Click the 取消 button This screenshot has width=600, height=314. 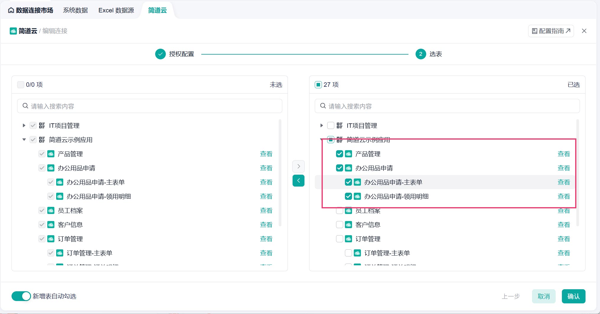pyautogui.click(x=544, y=296)
